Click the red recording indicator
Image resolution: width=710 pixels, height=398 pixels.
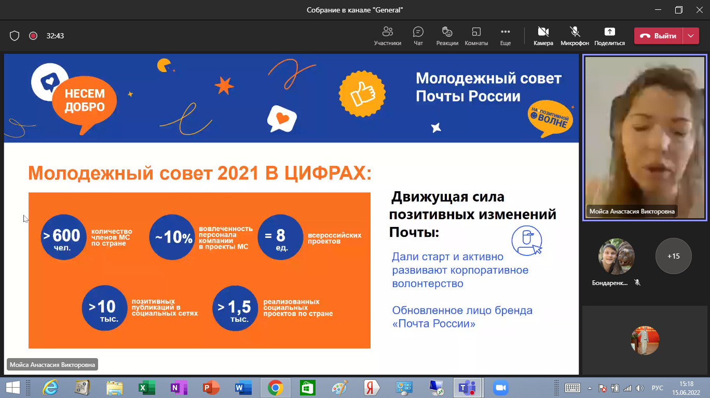click(x=33, y=36)
